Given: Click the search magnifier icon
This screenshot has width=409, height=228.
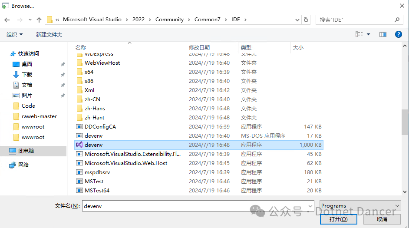Looking at the screenshot, I should [x=397, y=20].
